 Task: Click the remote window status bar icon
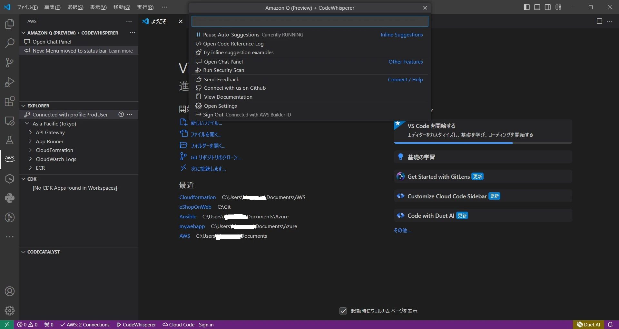pos(7,324)
